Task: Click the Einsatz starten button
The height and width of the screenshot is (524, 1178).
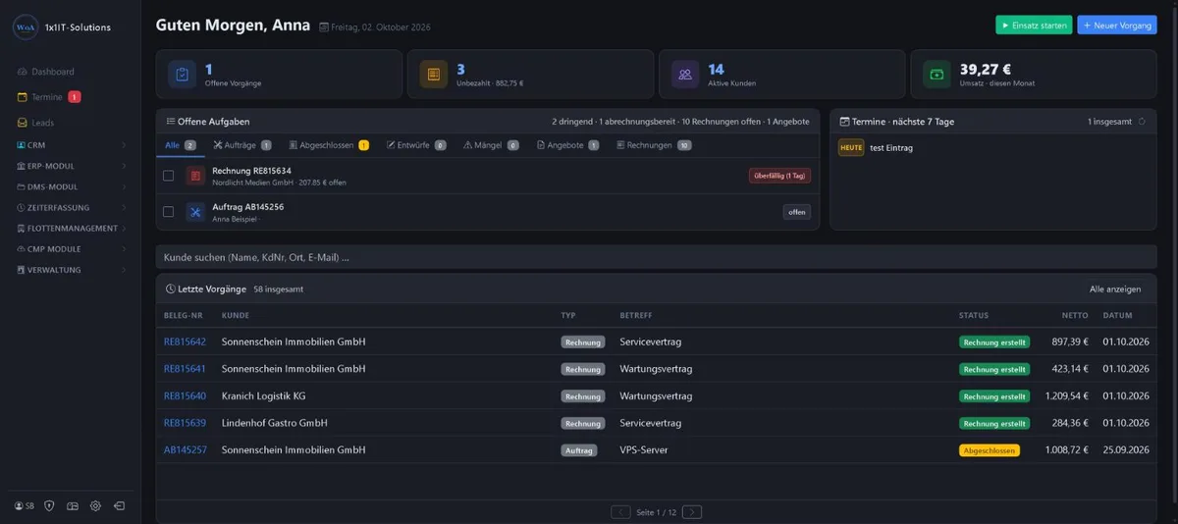Action: 1034,26
